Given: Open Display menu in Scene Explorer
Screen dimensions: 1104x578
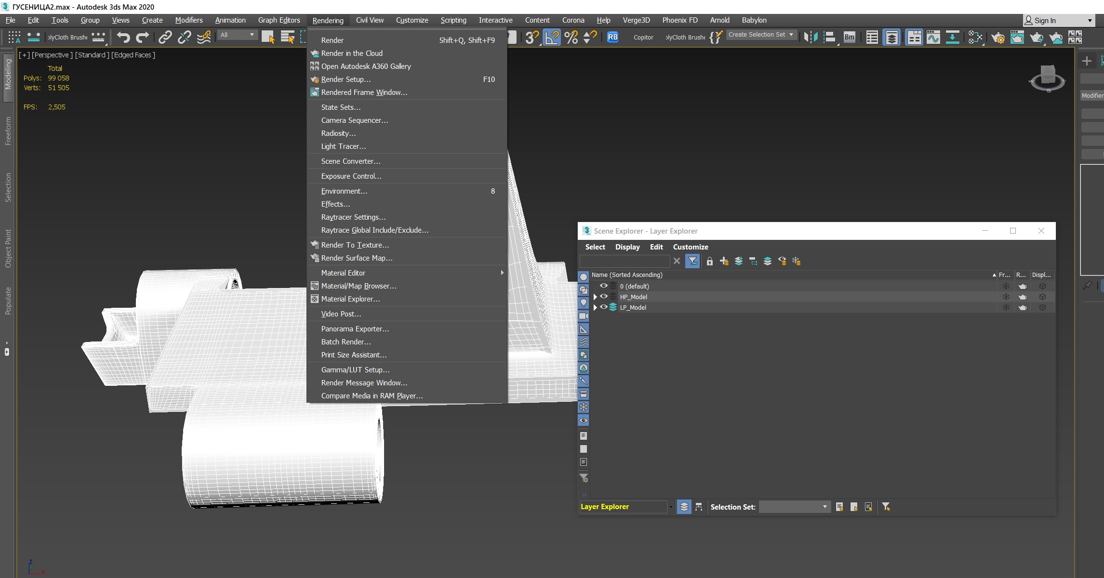Looking at the screenshot, I should click(x=627, y=247).
